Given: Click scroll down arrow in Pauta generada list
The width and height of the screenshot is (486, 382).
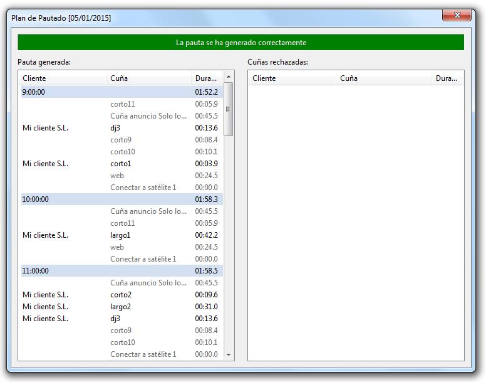Looking at the screenshot, I should tap(229, 355).
